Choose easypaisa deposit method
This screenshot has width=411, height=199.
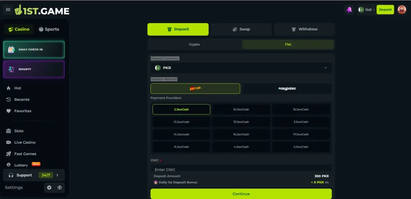pyautogui.click(x=287, y=88)
